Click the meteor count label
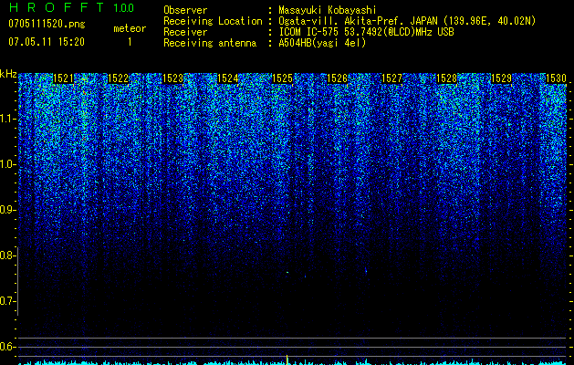 130,28
